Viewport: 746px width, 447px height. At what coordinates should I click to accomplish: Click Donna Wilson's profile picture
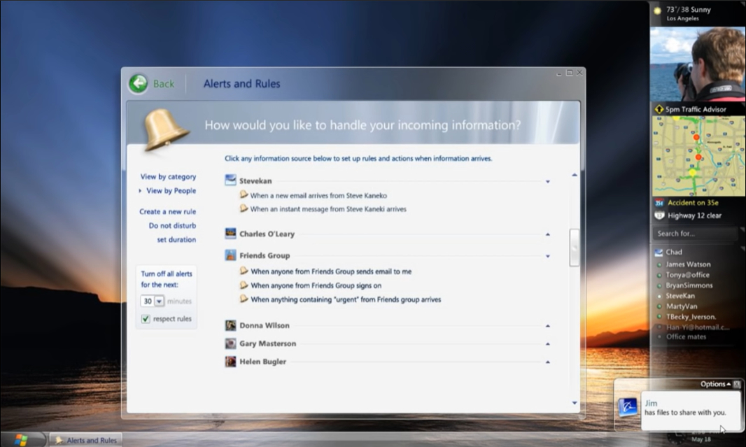230,325
